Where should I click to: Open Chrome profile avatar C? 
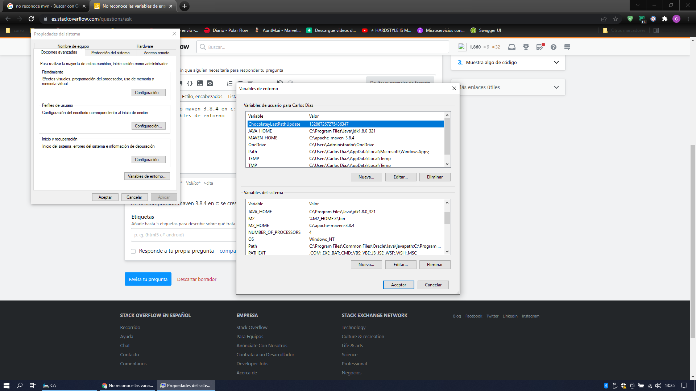coord(676,19)
